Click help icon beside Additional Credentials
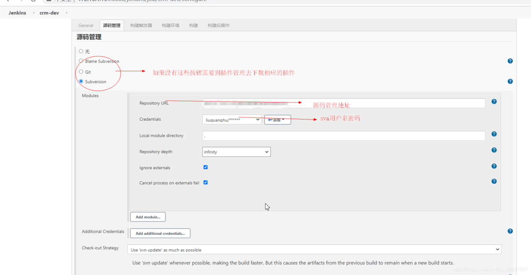 click(510, 231)
